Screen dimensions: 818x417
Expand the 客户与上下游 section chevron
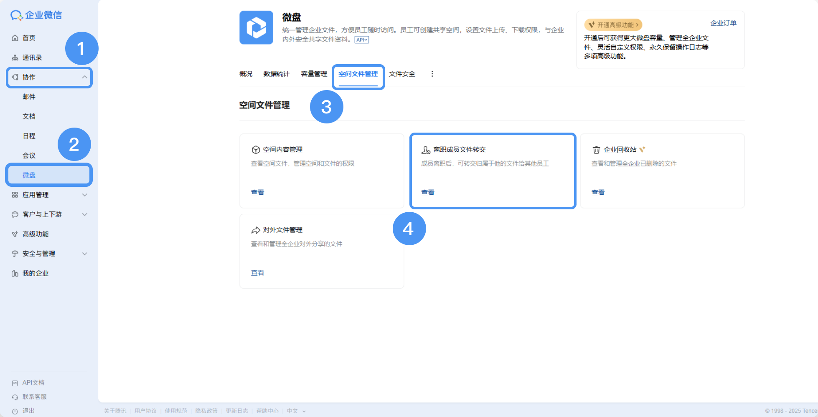84,214
